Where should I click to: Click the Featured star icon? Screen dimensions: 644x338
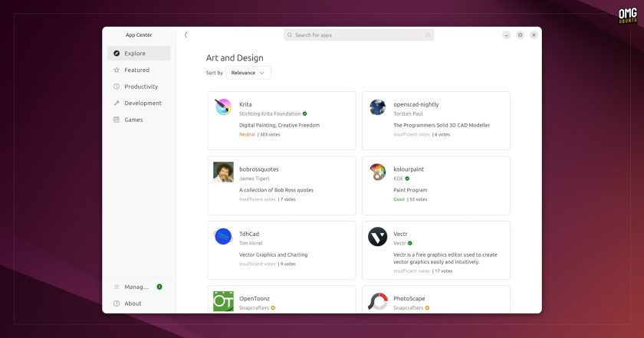click(x=117, y=70)
